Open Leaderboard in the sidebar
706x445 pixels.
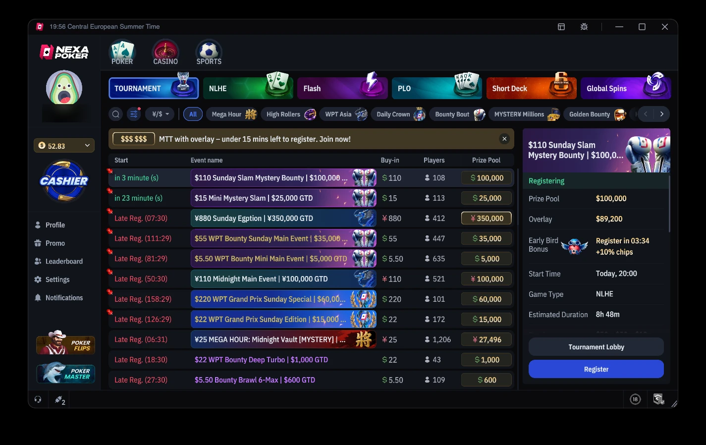58,261
